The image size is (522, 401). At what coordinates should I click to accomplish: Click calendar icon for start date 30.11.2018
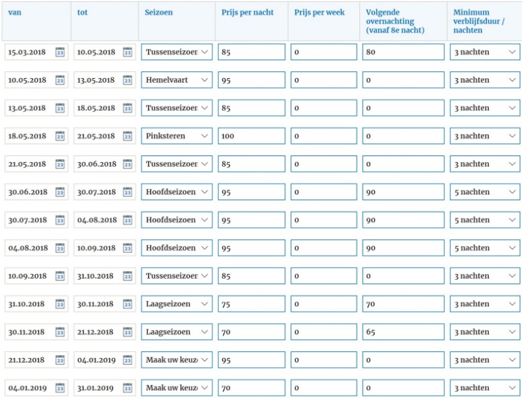pyautogui.click(x=59, y=332)
